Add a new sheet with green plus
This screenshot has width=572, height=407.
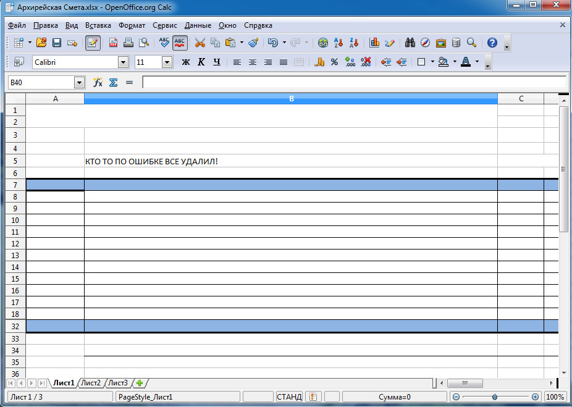click(x=140, y=383)
